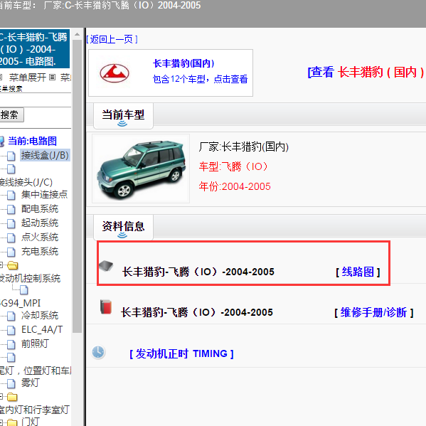The image size is (426, 426).
Task: Click the gray wiring diagram book icon
Action: pos(106,266)
